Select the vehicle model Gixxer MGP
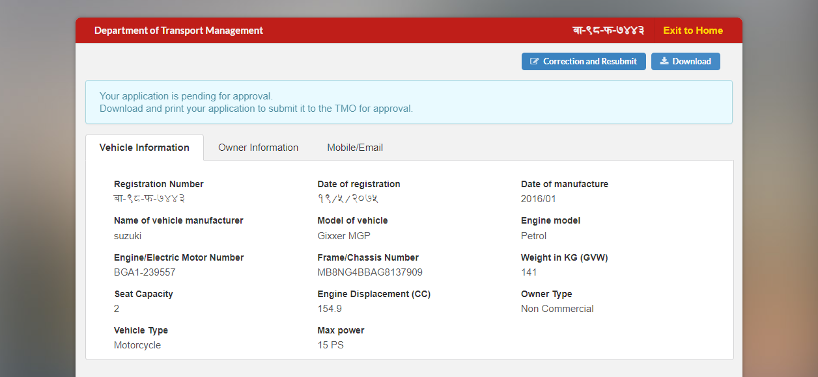 click(344, 235)
